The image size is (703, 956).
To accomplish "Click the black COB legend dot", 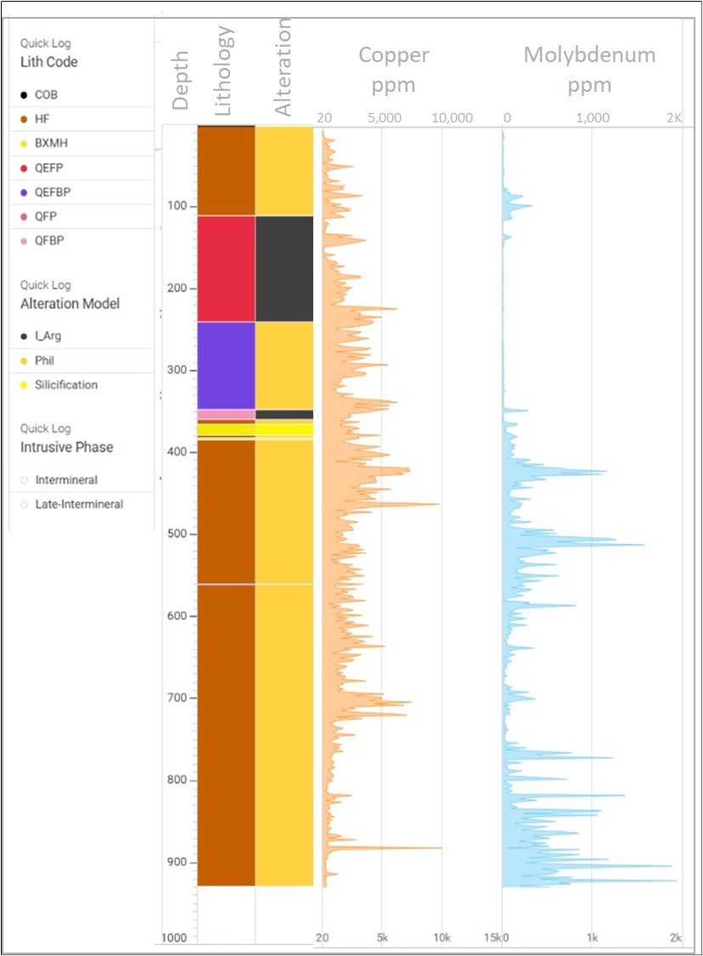I will click(24, 95).
